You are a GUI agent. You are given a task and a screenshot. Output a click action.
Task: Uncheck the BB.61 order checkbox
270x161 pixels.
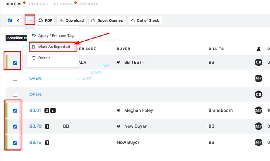click(15, 111)
